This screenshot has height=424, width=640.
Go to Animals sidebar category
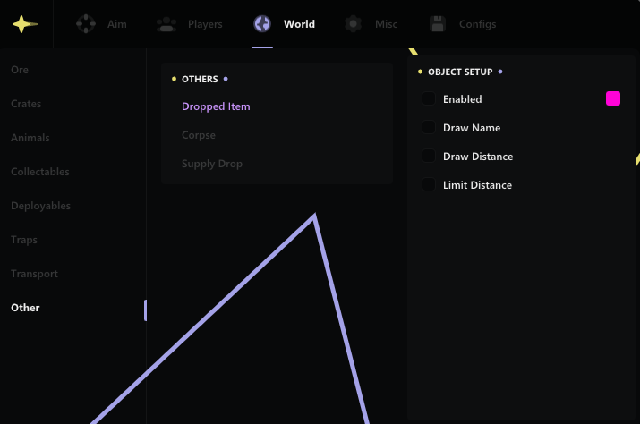tap(30, 138)
